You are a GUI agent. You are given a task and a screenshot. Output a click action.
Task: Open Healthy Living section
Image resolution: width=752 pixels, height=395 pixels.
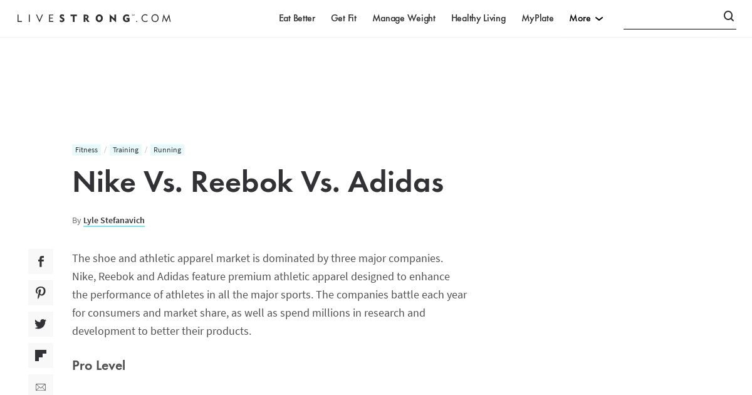[478, 18]
